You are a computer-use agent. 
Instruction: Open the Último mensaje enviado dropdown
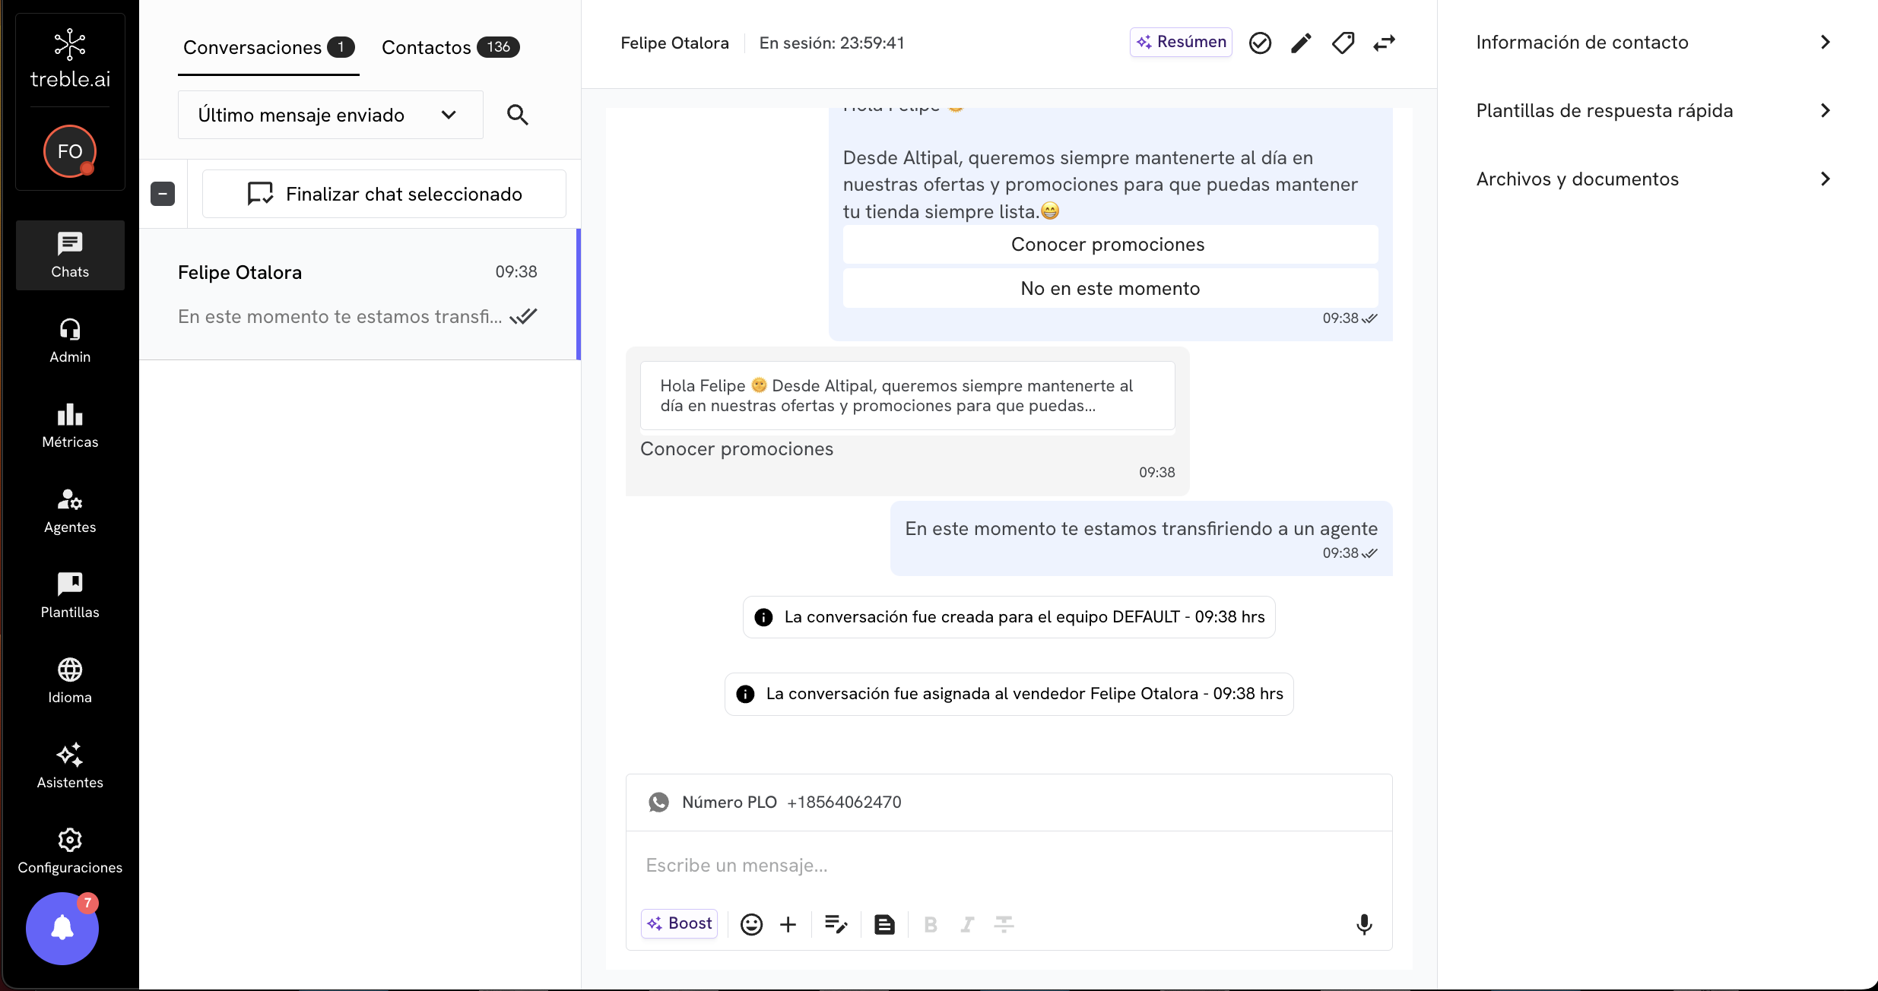331,115
